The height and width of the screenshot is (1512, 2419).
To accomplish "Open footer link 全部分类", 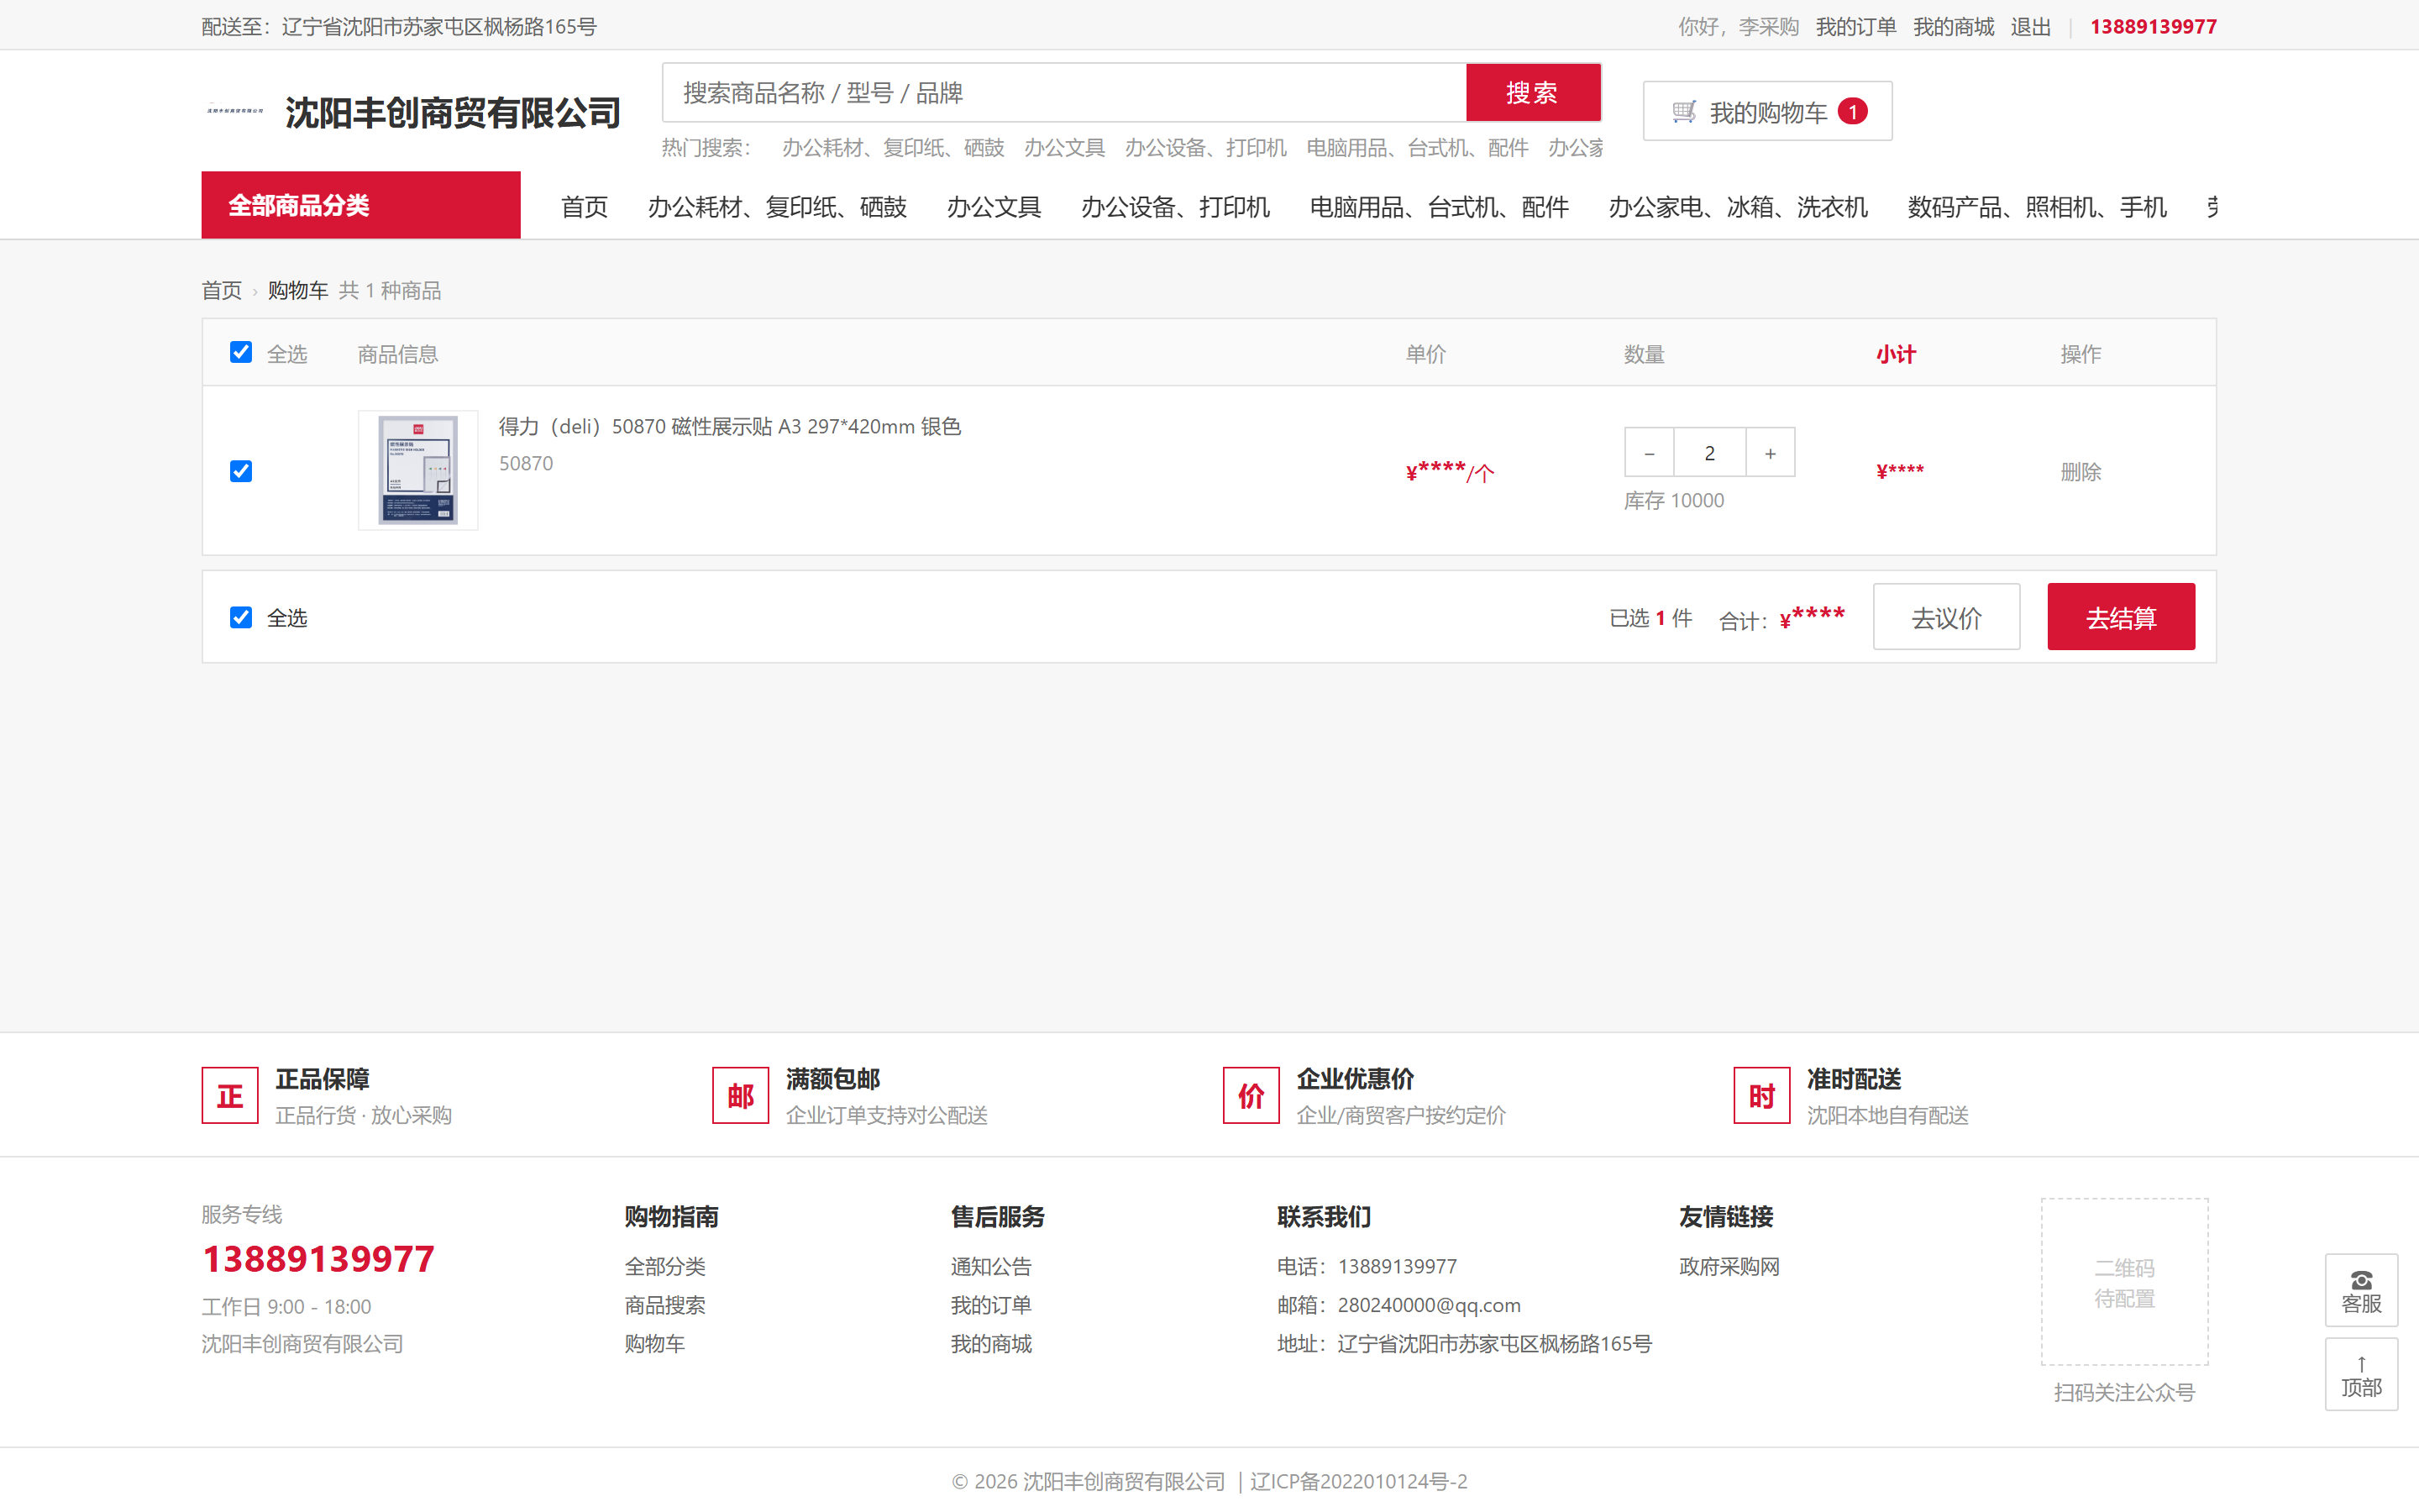I will tap(664, 1266).
